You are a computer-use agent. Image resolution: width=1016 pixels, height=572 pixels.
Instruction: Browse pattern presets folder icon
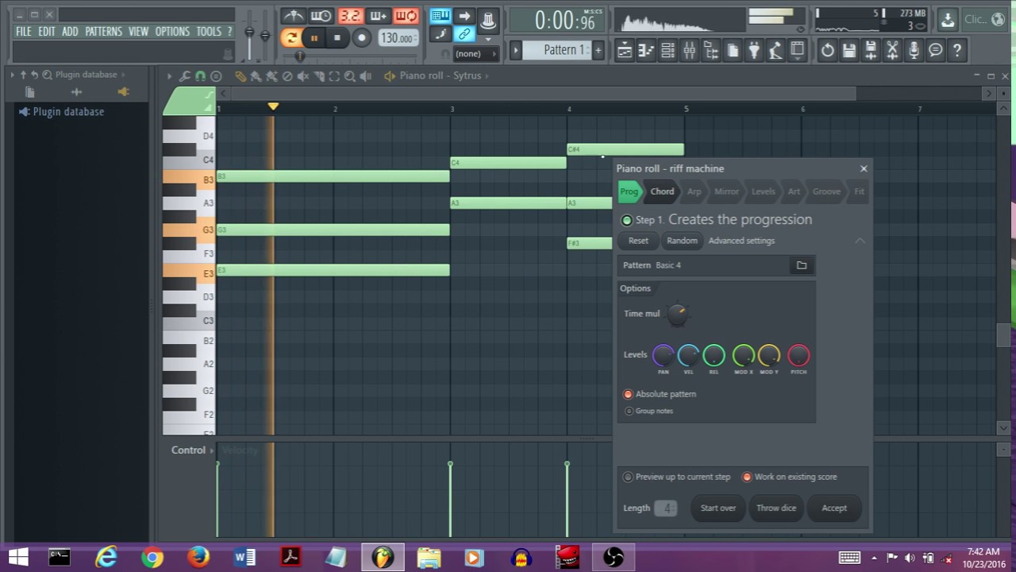tap(802, 265)
